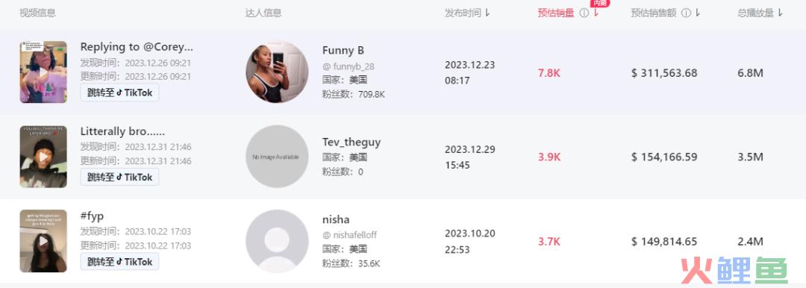Open the @nishafelloff handle

(x=349, y=235)
